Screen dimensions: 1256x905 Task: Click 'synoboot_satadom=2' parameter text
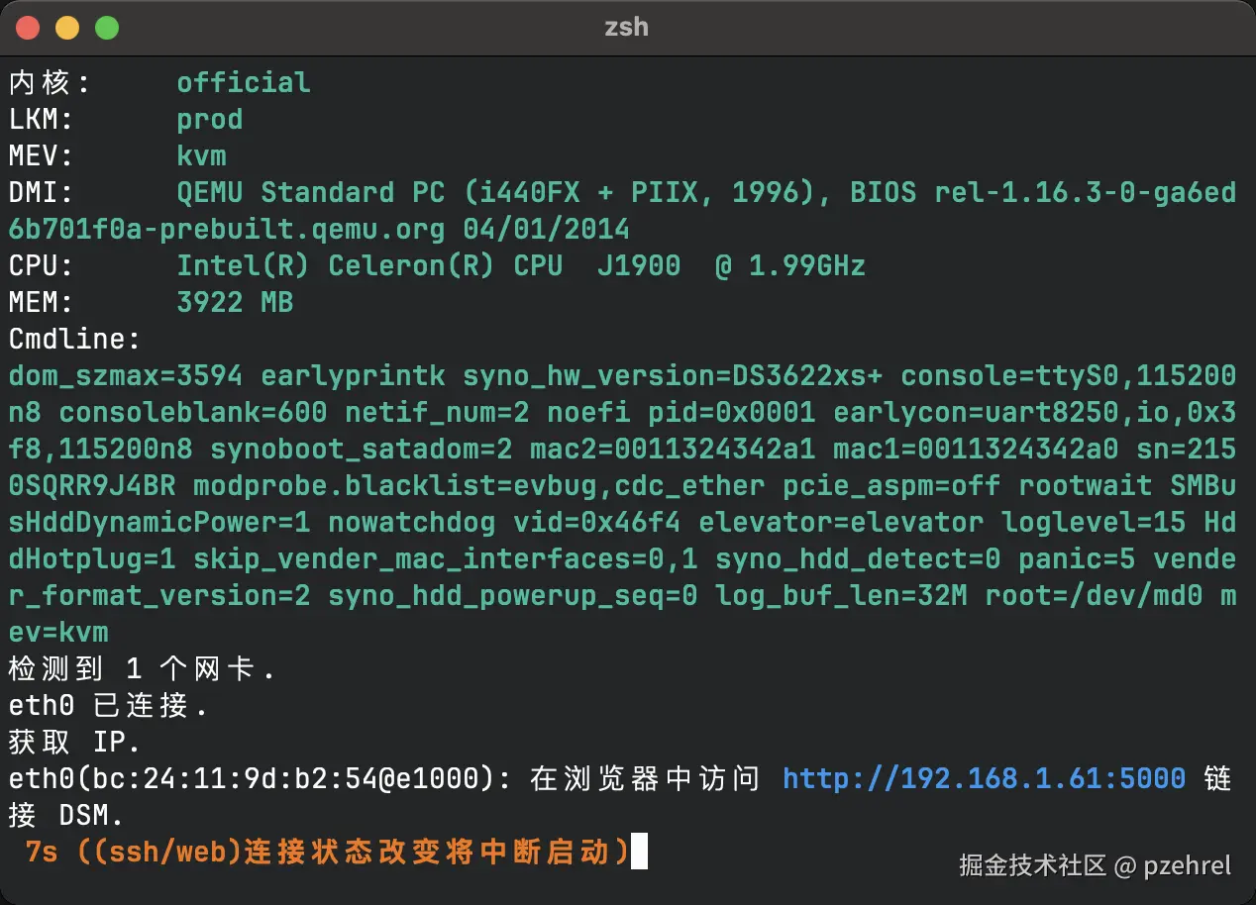(x=362, y=449)
